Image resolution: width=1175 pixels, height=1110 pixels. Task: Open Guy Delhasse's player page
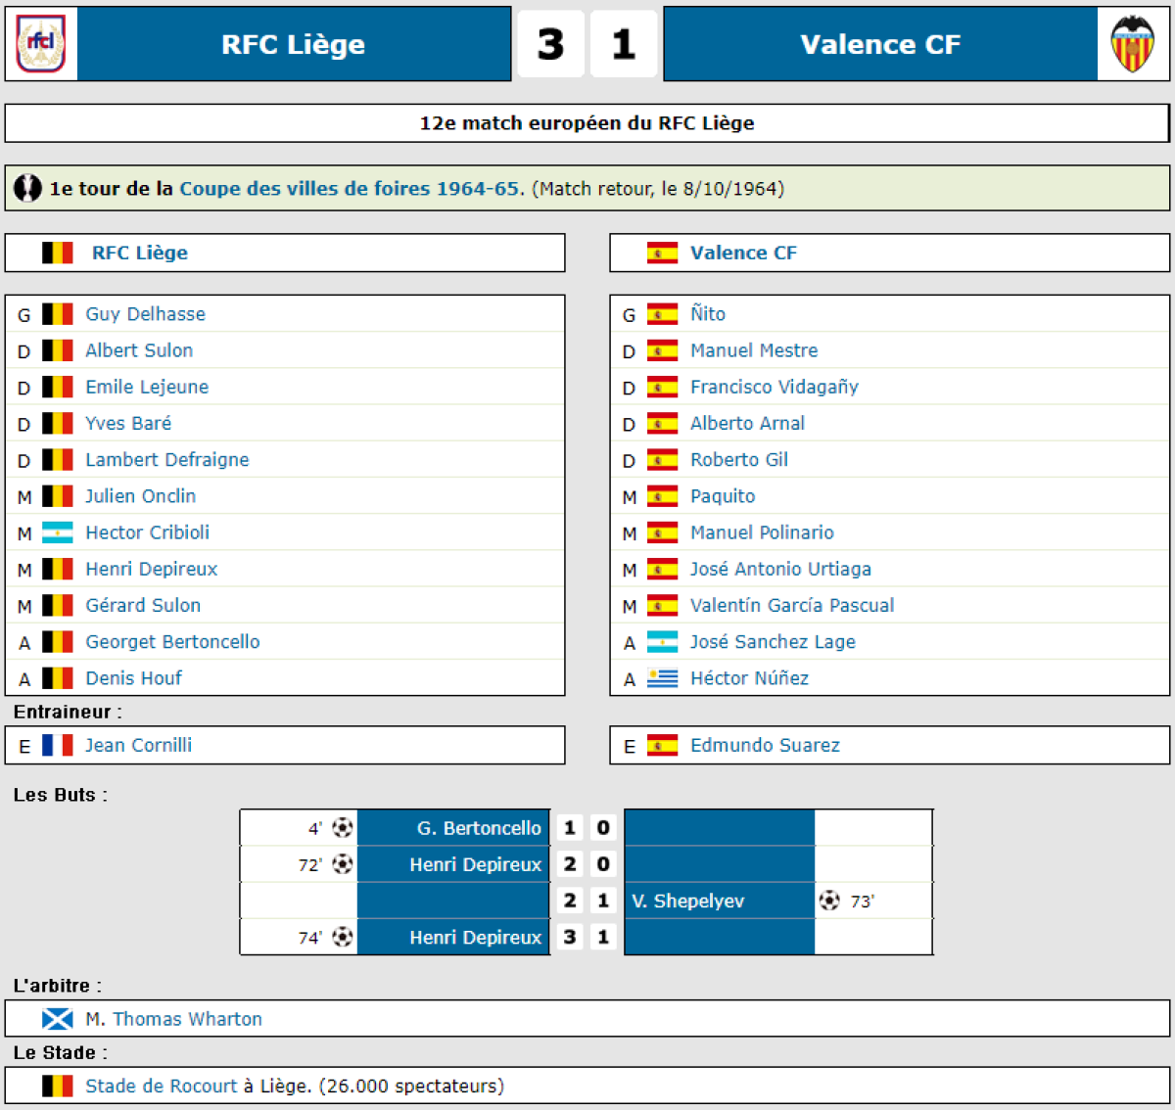click(145, 314)
